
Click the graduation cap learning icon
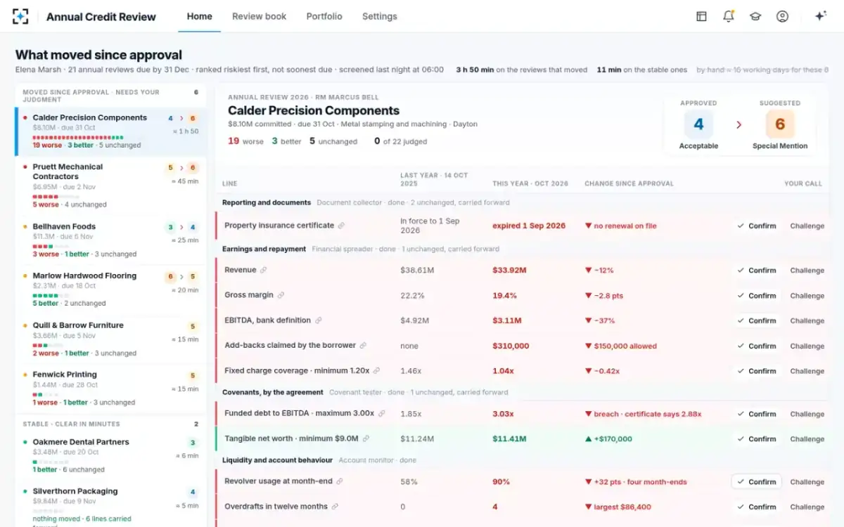tap(755, 16)
